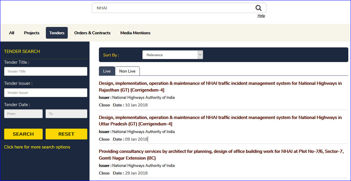Click the magnifying glass search icon
Viewport: 351px width, 181px height.
(258, 8)
